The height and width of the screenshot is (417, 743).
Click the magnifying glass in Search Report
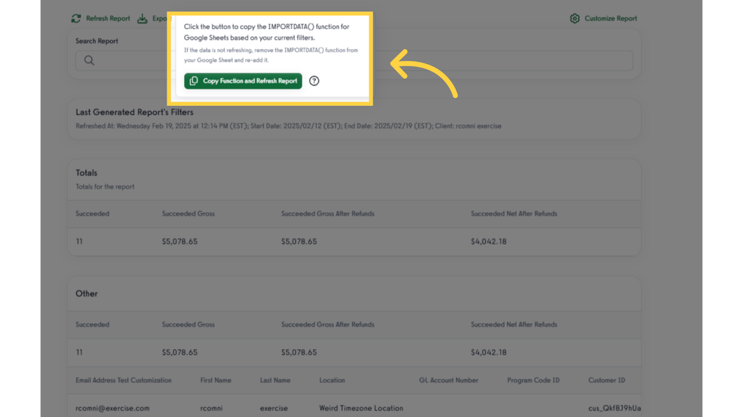[x=89, y=60]
